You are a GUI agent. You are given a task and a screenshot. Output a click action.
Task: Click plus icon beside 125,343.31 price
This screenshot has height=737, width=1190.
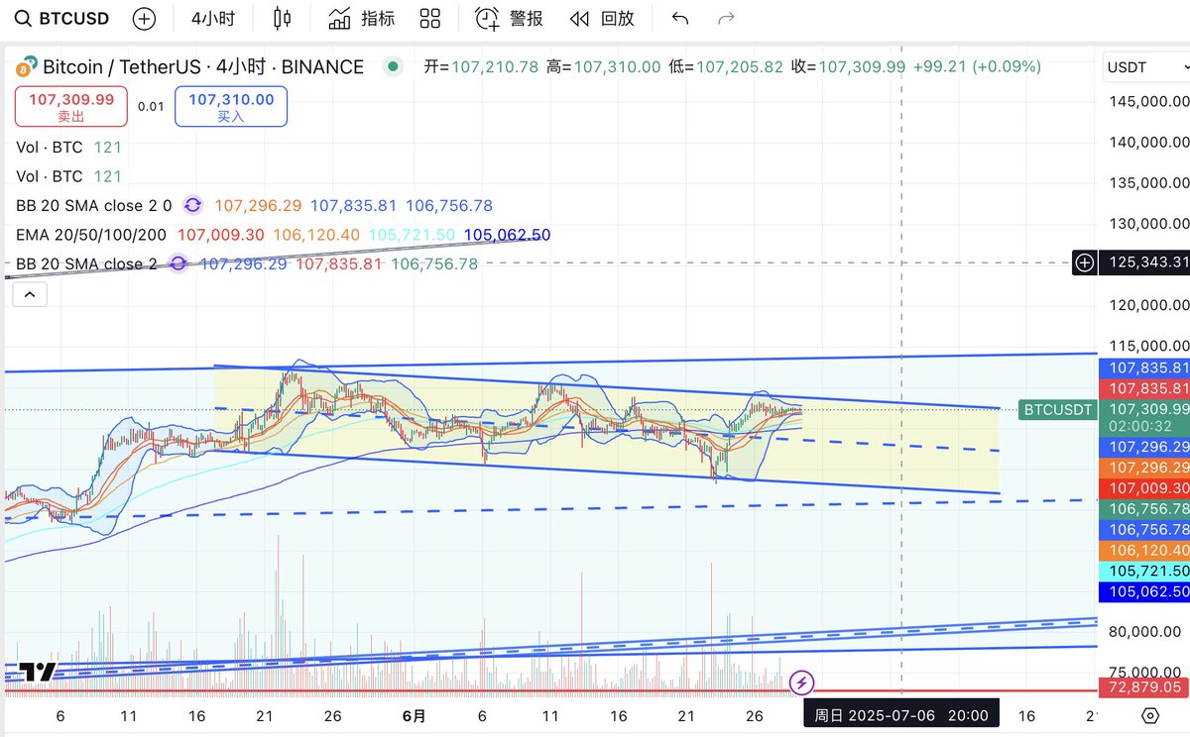[x=1085, y=263]
